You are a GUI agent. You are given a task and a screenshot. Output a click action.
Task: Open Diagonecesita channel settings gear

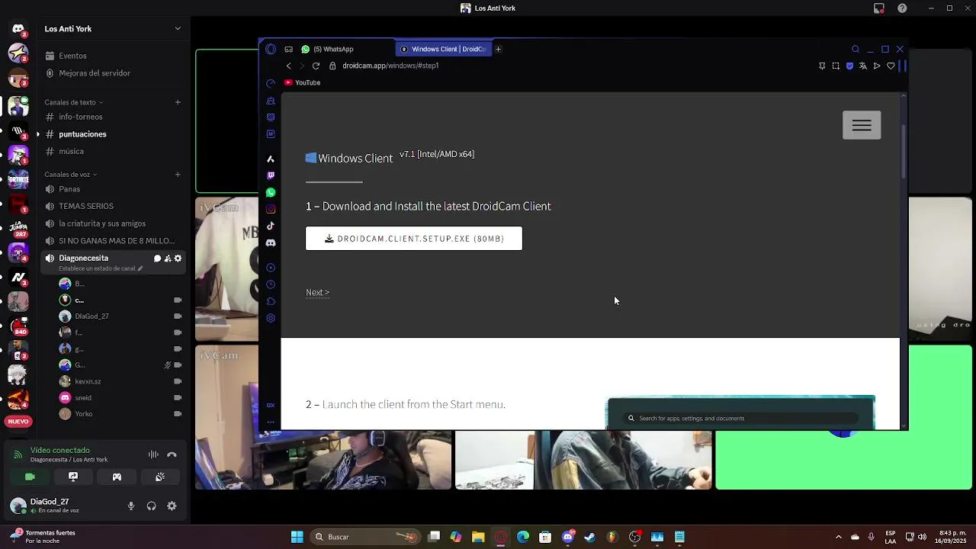coord(178,258)
